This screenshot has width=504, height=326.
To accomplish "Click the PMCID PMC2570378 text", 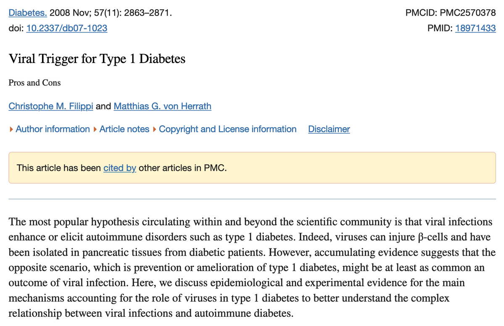I will (450, 13).
